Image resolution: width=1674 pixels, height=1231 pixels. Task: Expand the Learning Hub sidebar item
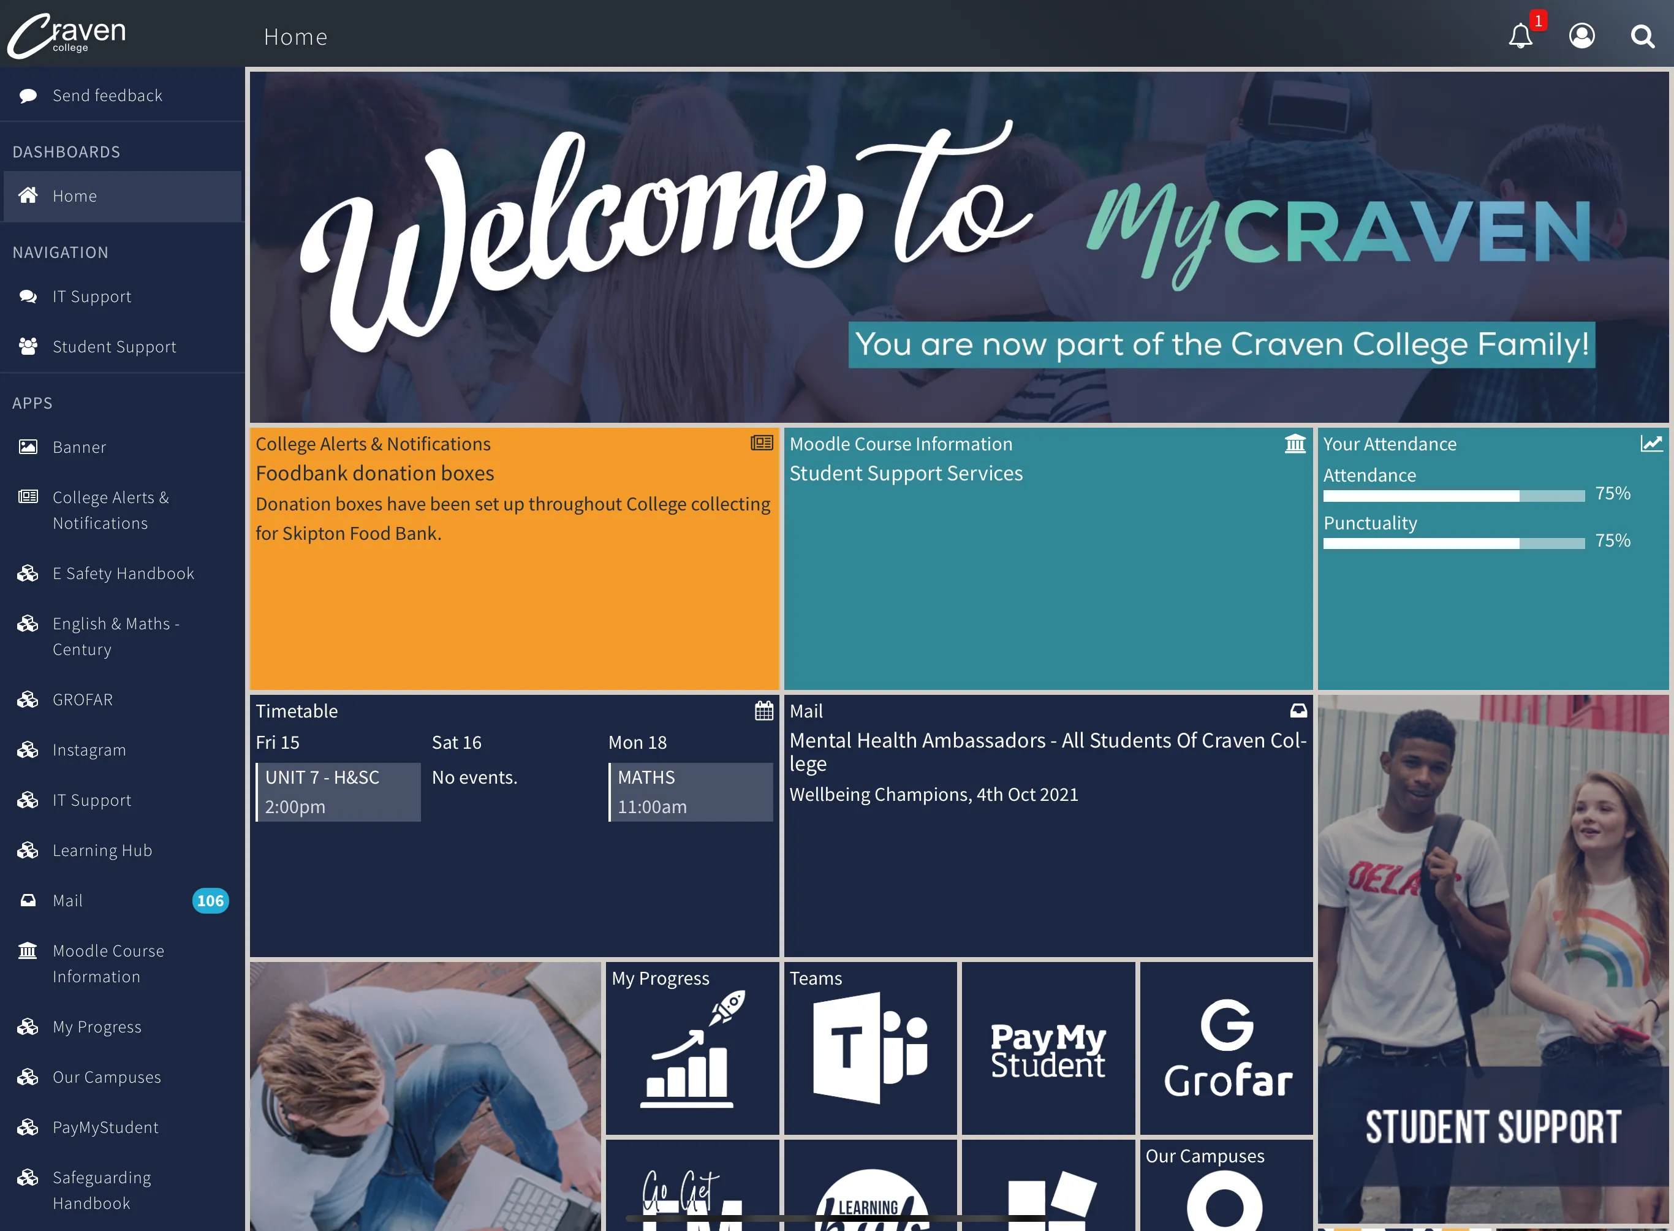point(101,850)
